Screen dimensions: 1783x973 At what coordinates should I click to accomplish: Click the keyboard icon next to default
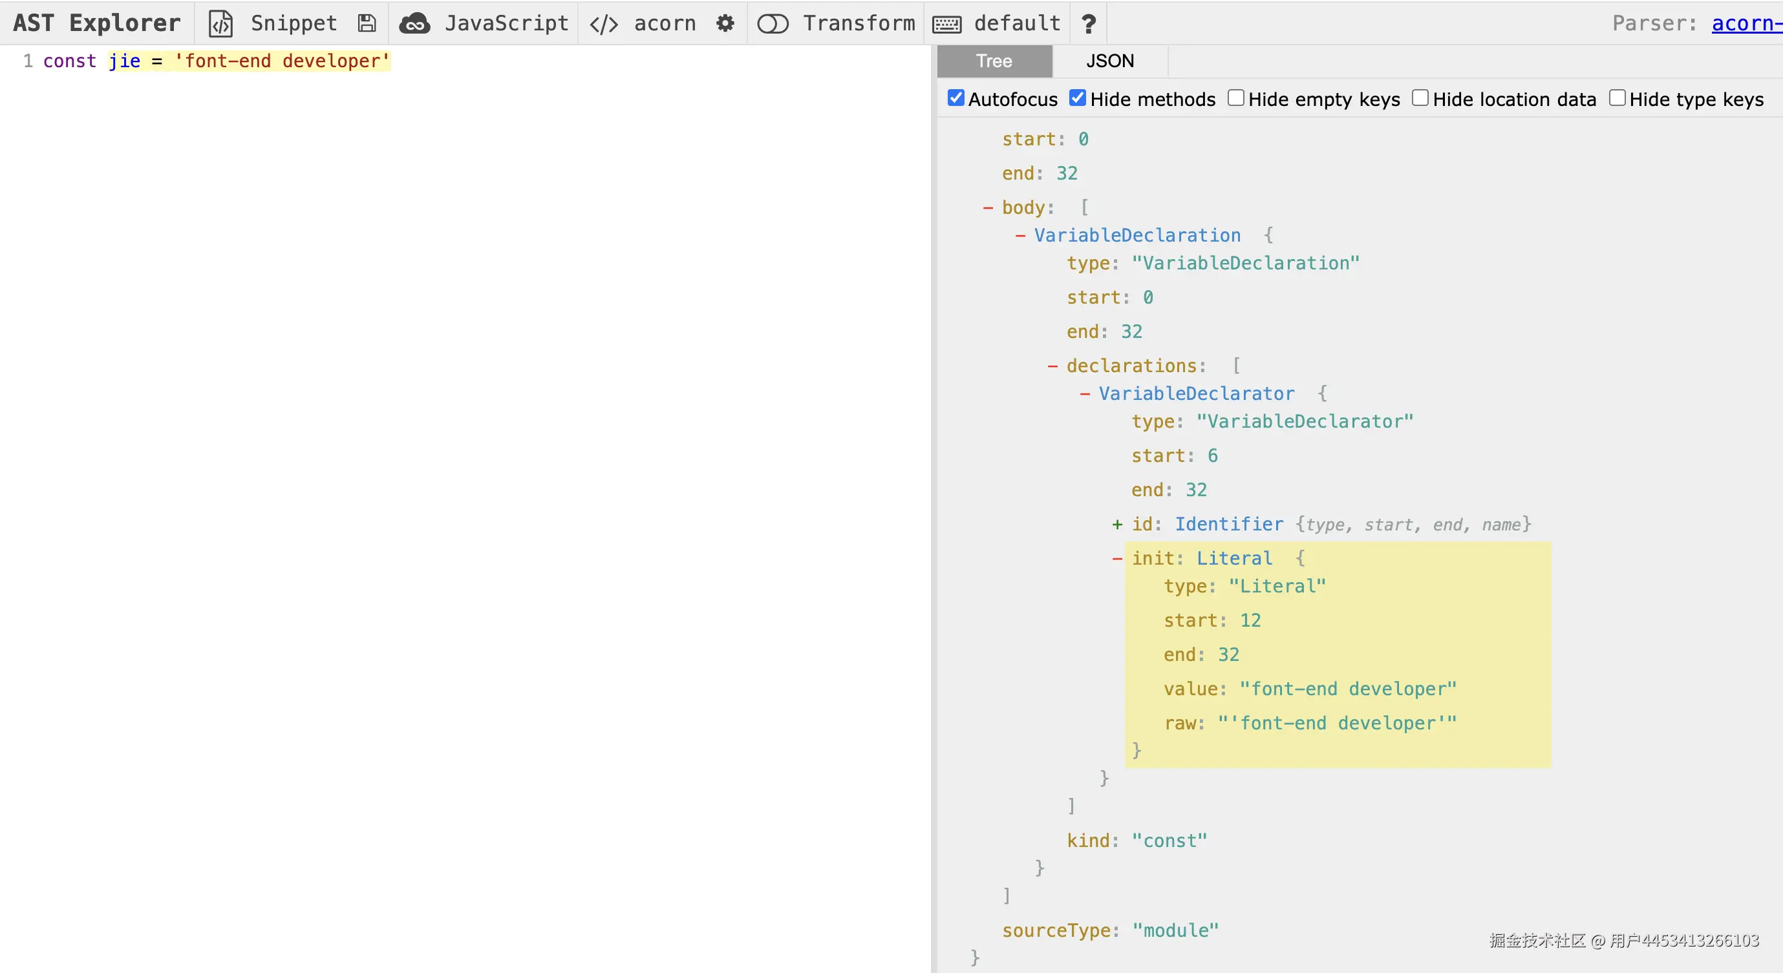tap(946, 24)
